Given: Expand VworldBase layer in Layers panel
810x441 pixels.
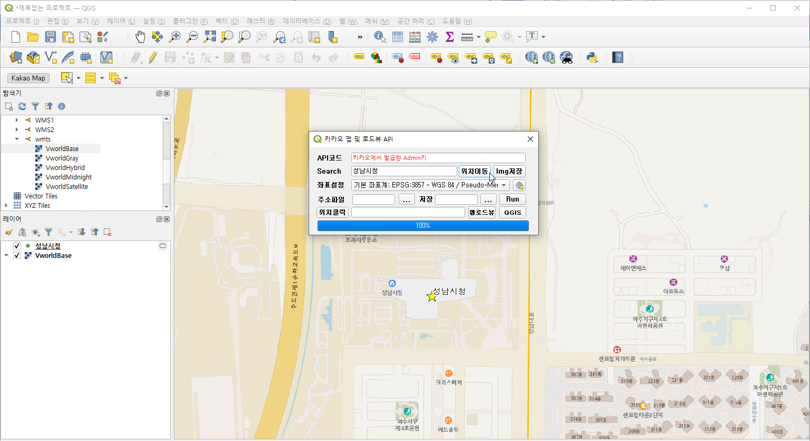Looking at the screenshot, I should point(6,255).
